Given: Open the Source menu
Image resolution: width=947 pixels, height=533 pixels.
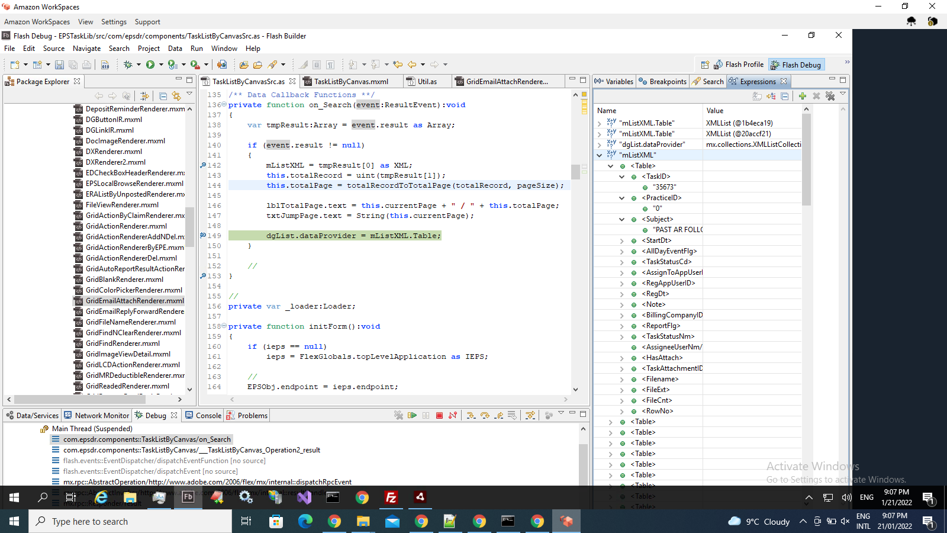Looking at the screenshot, I should [54, 49].
